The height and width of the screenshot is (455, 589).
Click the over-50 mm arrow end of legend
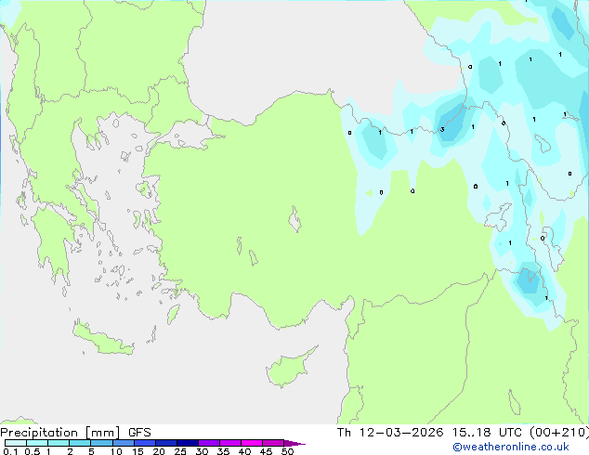tap(294, 443)
